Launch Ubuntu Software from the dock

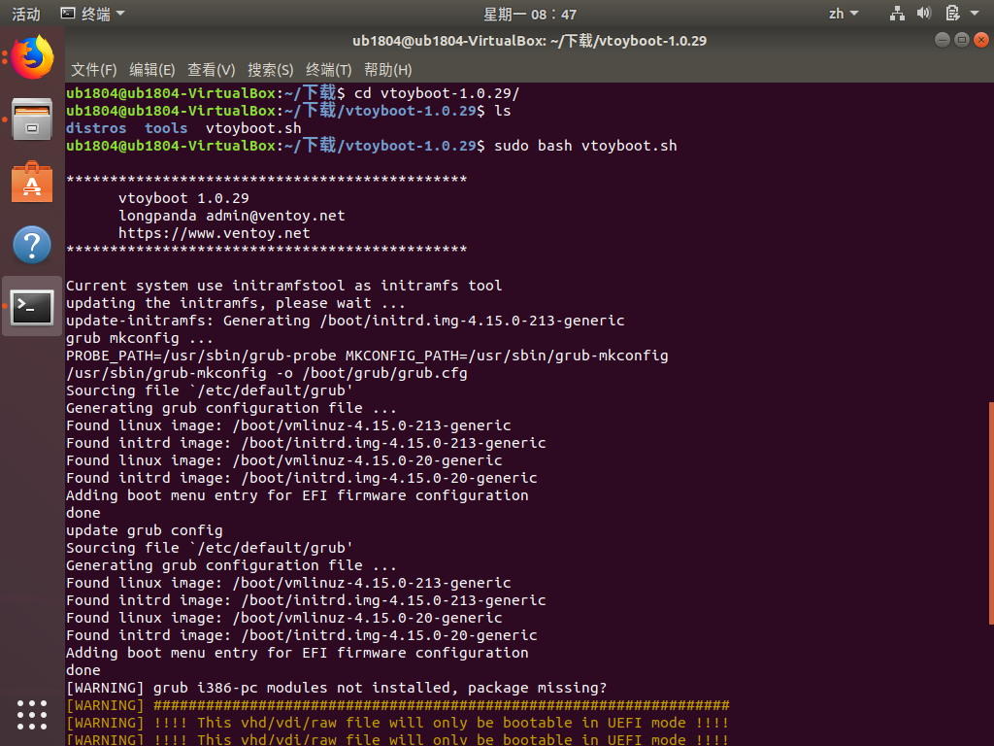[x=32, y=182]
